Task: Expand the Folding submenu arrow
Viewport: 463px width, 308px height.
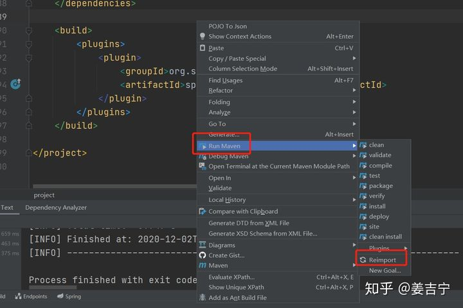Action: pos(354,101)
